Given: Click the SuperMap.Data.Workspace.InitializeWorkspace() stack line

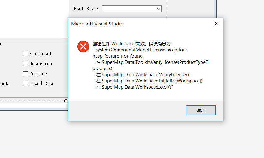Looking at the screenshot, I should (x=149, y=81).
